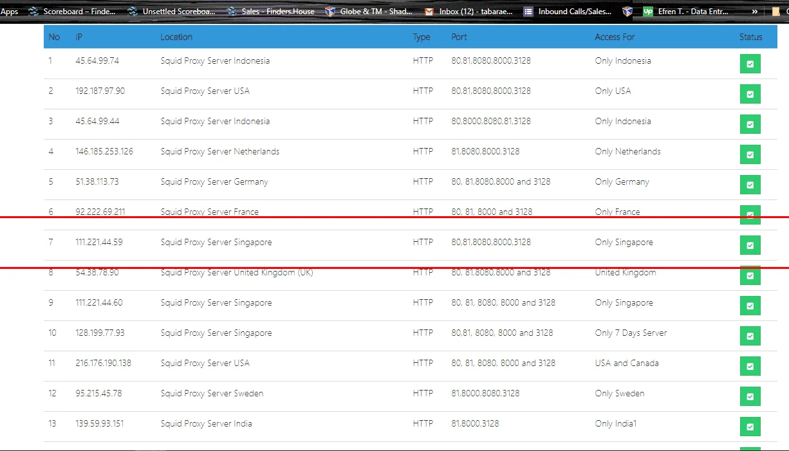Click the IP column header
Screen dimensions: 789x451
click(79, 37)
